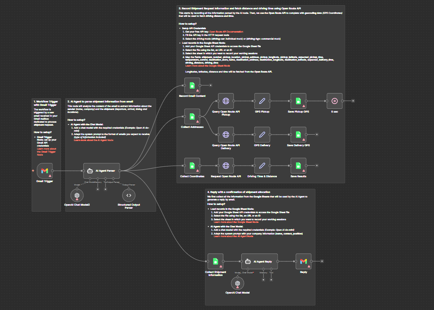Open the GPS Pickup node

(x=262, y=101)
